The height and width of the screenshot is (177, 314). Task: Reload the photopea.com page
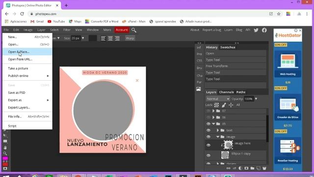coord(22,14)
